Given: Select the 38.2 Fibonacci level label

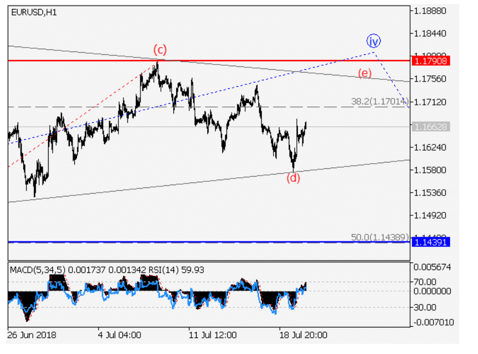Looking at the screenshot, I should (379, 101).
